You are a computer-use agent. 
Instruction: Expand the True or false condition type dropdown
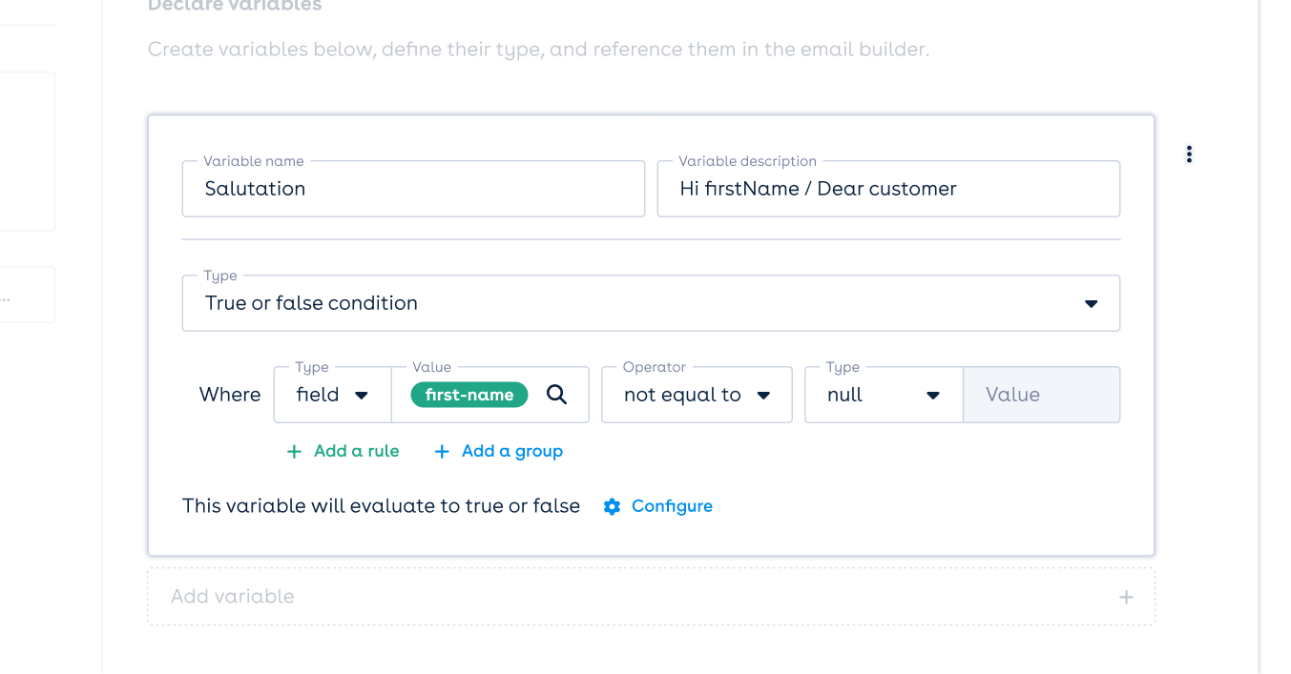[x=651, y=303]
